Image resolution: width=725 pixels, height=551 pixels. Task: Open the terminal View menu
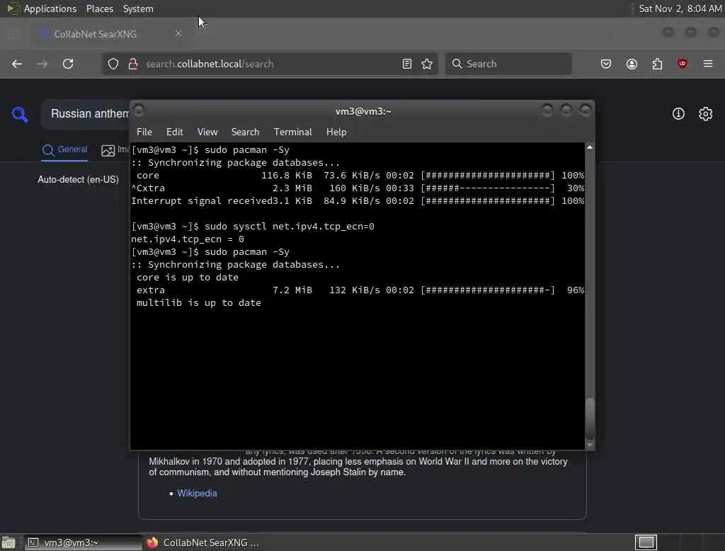pos(207,132)
